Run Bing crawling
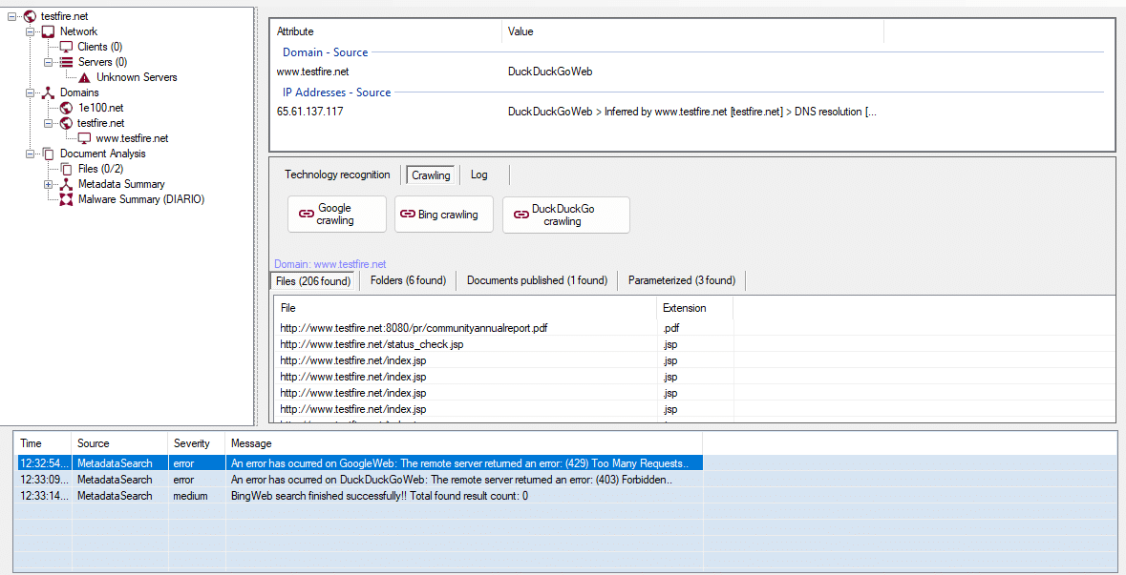Screen dimensions: 1126x575 [443, 215]
